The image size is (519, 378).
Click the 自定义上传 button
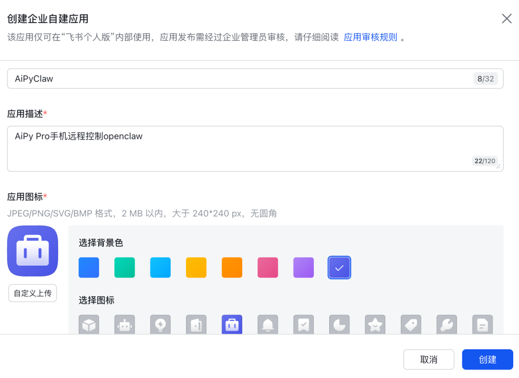32,293
